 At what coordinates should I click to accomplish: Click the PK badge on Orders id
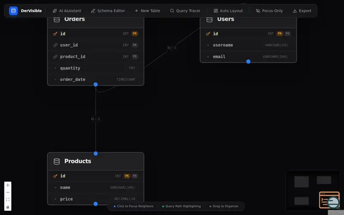[135, 34]
